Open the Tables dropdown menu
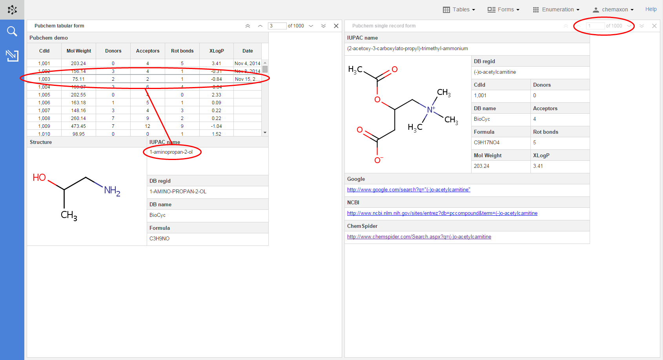This screenshot has width=663, height=360. click(x=459, y=9)
